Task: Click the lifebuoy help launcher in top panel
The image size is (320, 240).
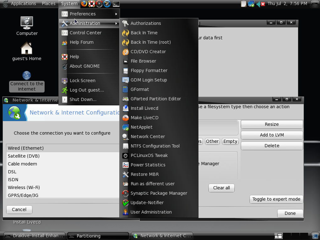Action: coord(92,4)
